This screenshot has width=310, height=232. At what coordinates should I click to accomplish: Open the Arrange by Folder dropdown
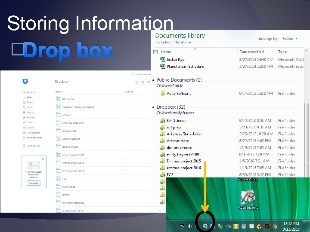tap(290, 39)
